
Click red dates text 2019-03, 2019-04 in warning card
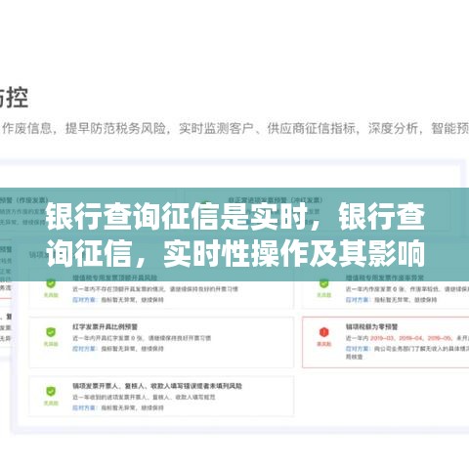pyautogui.click(x=410, y=338)
